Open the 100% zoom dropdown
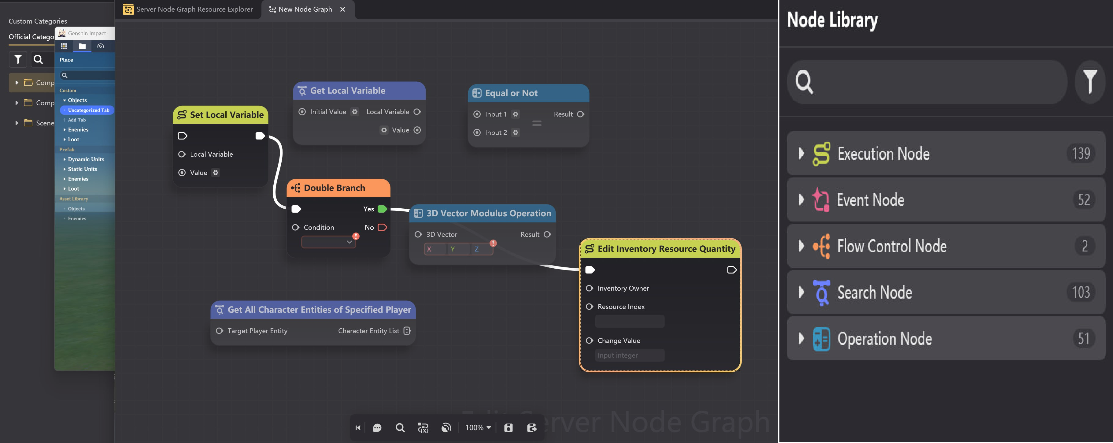Screen dimensions: 1113x443 [478, 427]
